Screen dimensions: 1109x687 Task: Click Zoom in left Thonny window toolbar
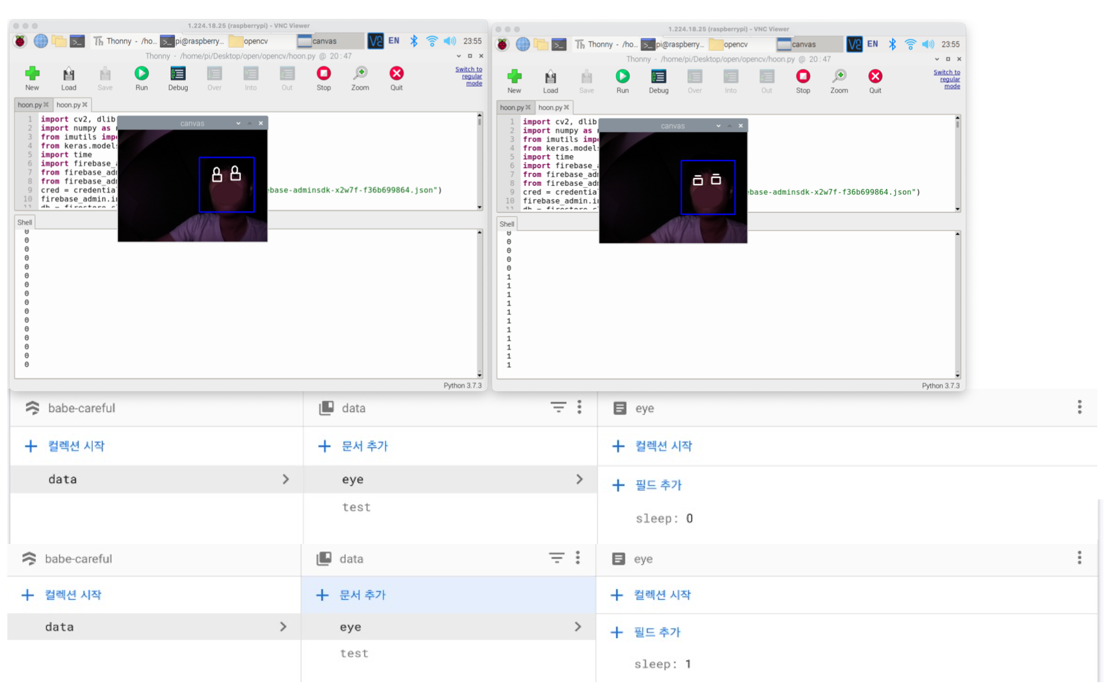(x=360, y=79)
